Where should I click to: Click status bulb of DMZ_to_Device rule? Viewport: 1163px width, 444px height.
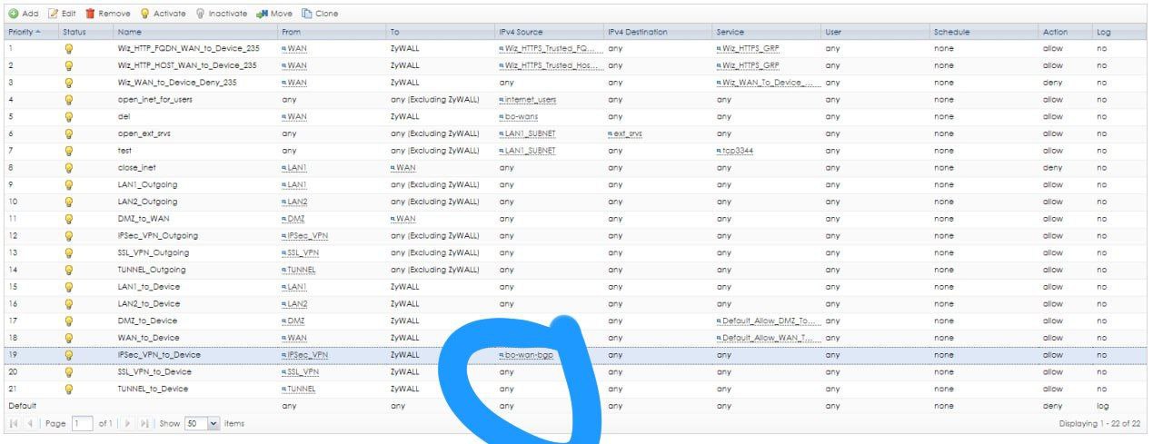tap(68, 321)
